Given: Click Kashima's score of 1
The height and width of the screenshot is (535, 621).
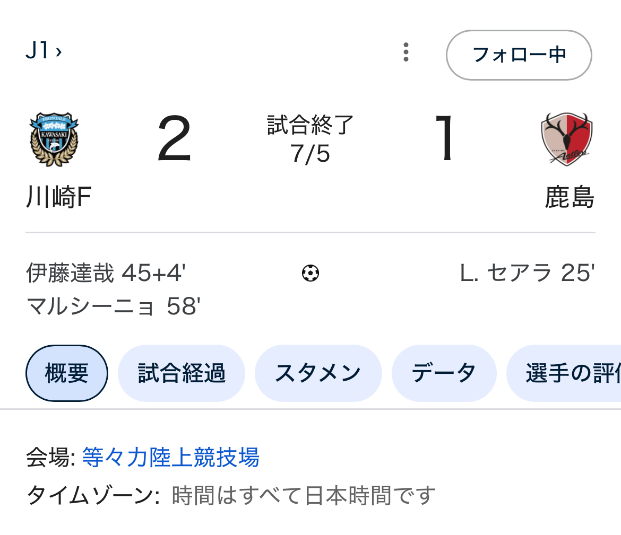Looking at the screenshot, I should click(x=445, y=139).
